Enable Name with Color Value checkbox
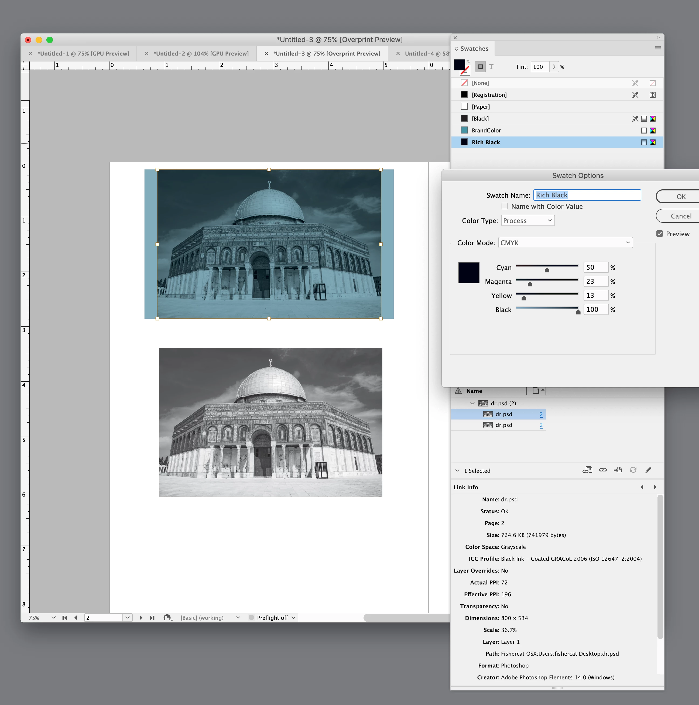The image size is (699, 705). pyautogui.click(x=505, y=206)
